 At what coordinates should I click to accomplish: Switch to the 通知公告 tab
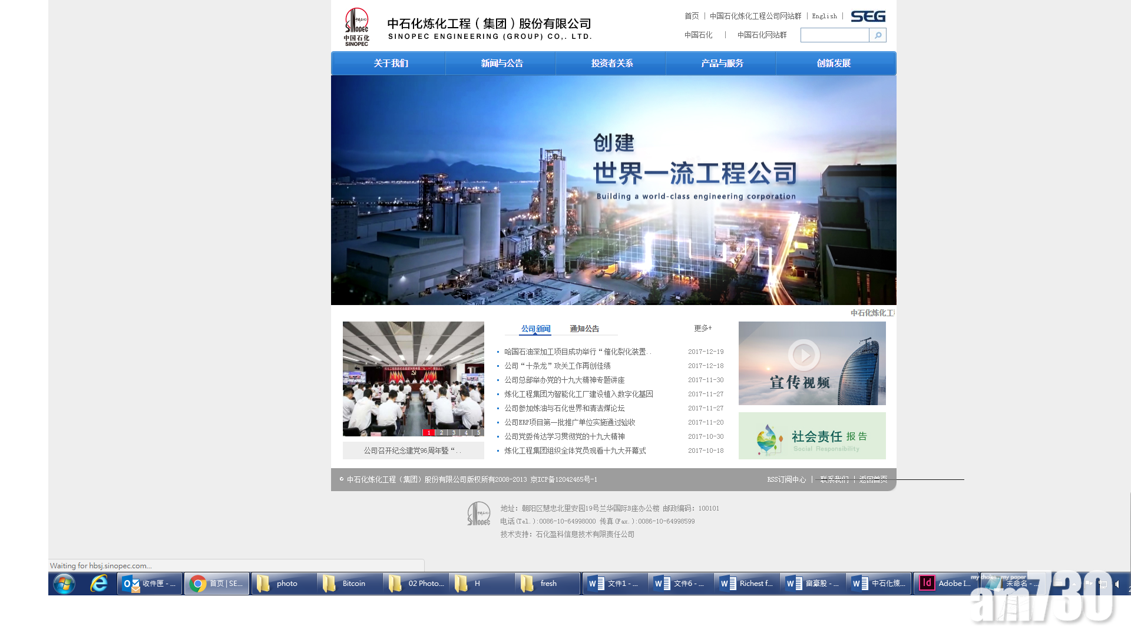coord(584,329)
